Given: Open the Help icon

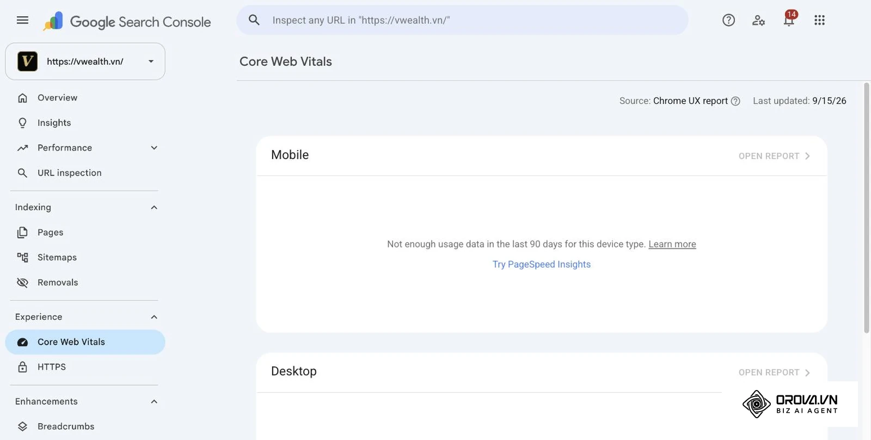Looking at the screenshot, I should click(728, 20).
